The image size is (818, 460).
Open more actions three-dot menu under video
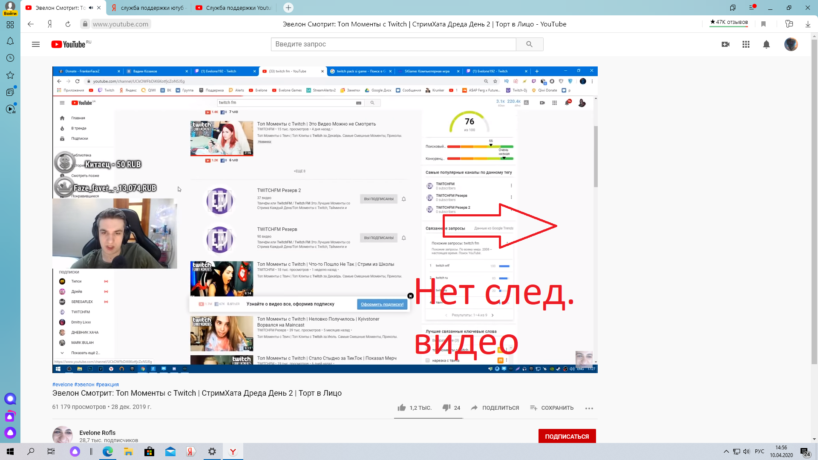pyautogui.click(x=589, y=408)
